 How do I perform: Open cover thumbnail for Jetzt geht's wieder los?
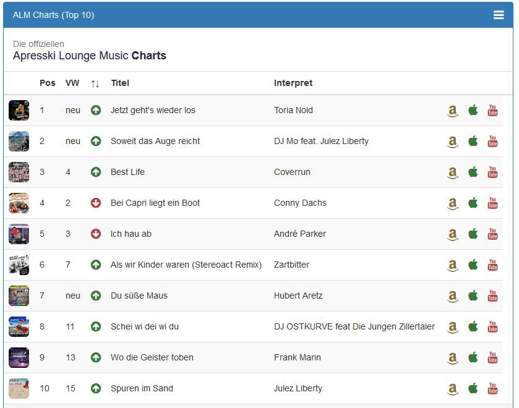point(19,110)
